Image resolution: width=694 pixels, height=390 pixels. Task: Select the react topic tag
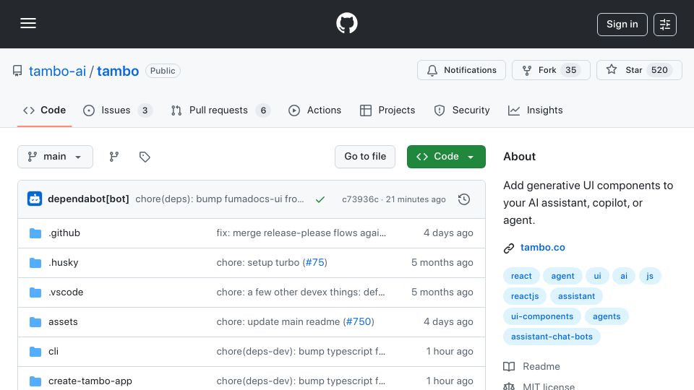(521, 276)
